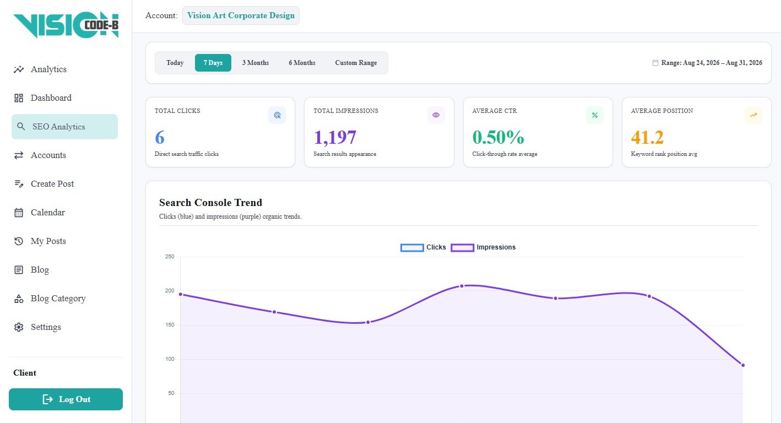Viewport: 781px width, 423px height.
Task: Select the 6 Months range tab
Action: [302, 63]
